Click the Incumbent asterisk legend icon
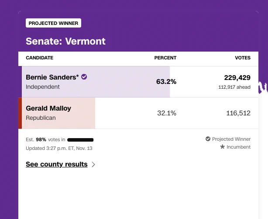The height and width of the screenshot is (219, 268). 222,147
